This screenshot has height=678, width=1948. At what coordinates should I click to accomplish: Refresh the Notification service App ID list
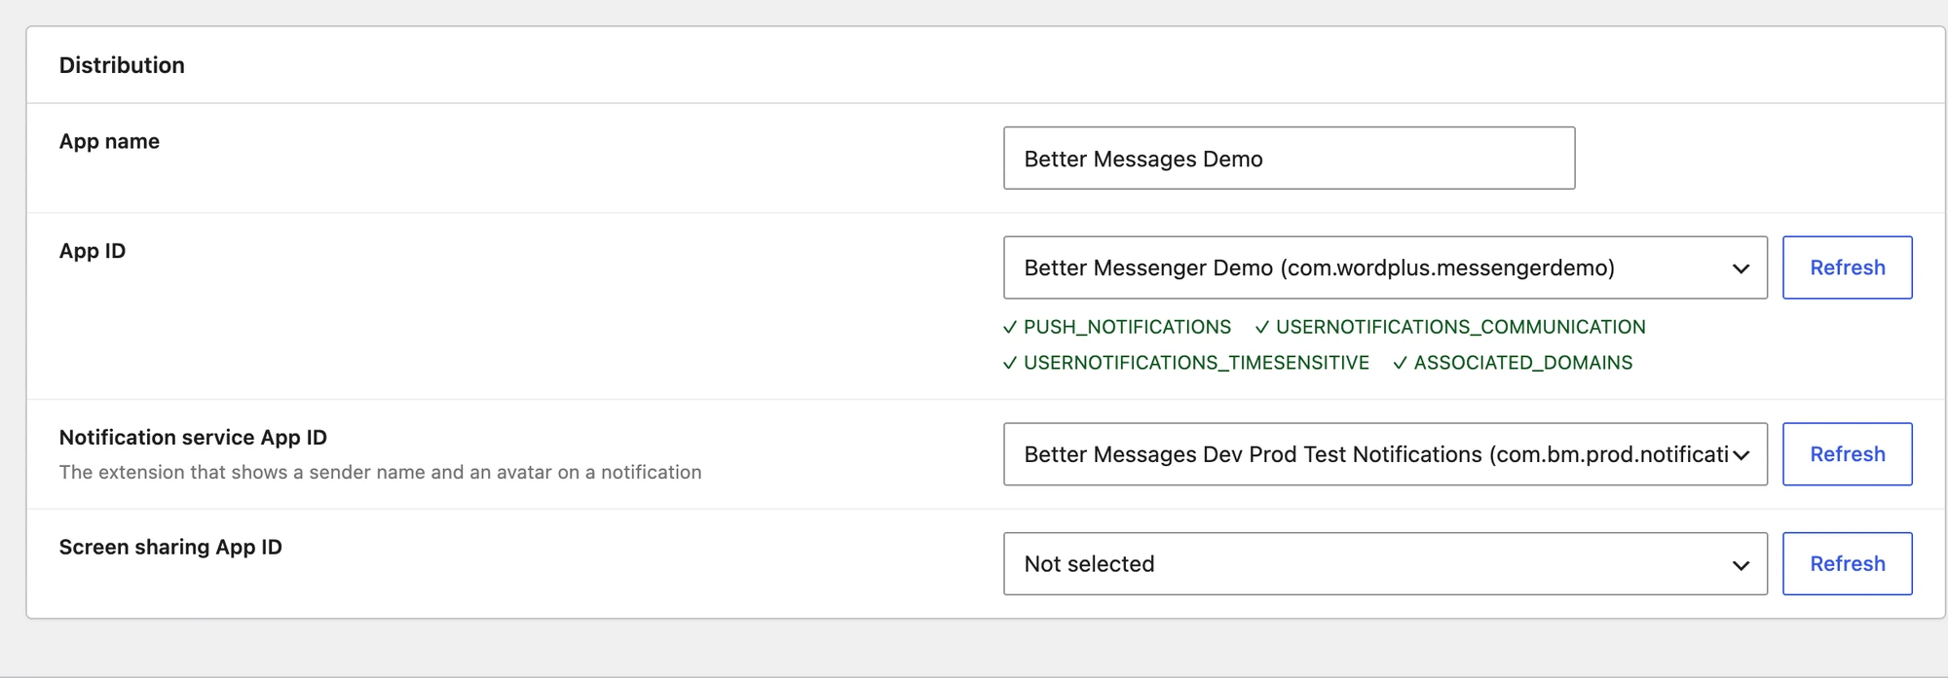click(1847, 454)
